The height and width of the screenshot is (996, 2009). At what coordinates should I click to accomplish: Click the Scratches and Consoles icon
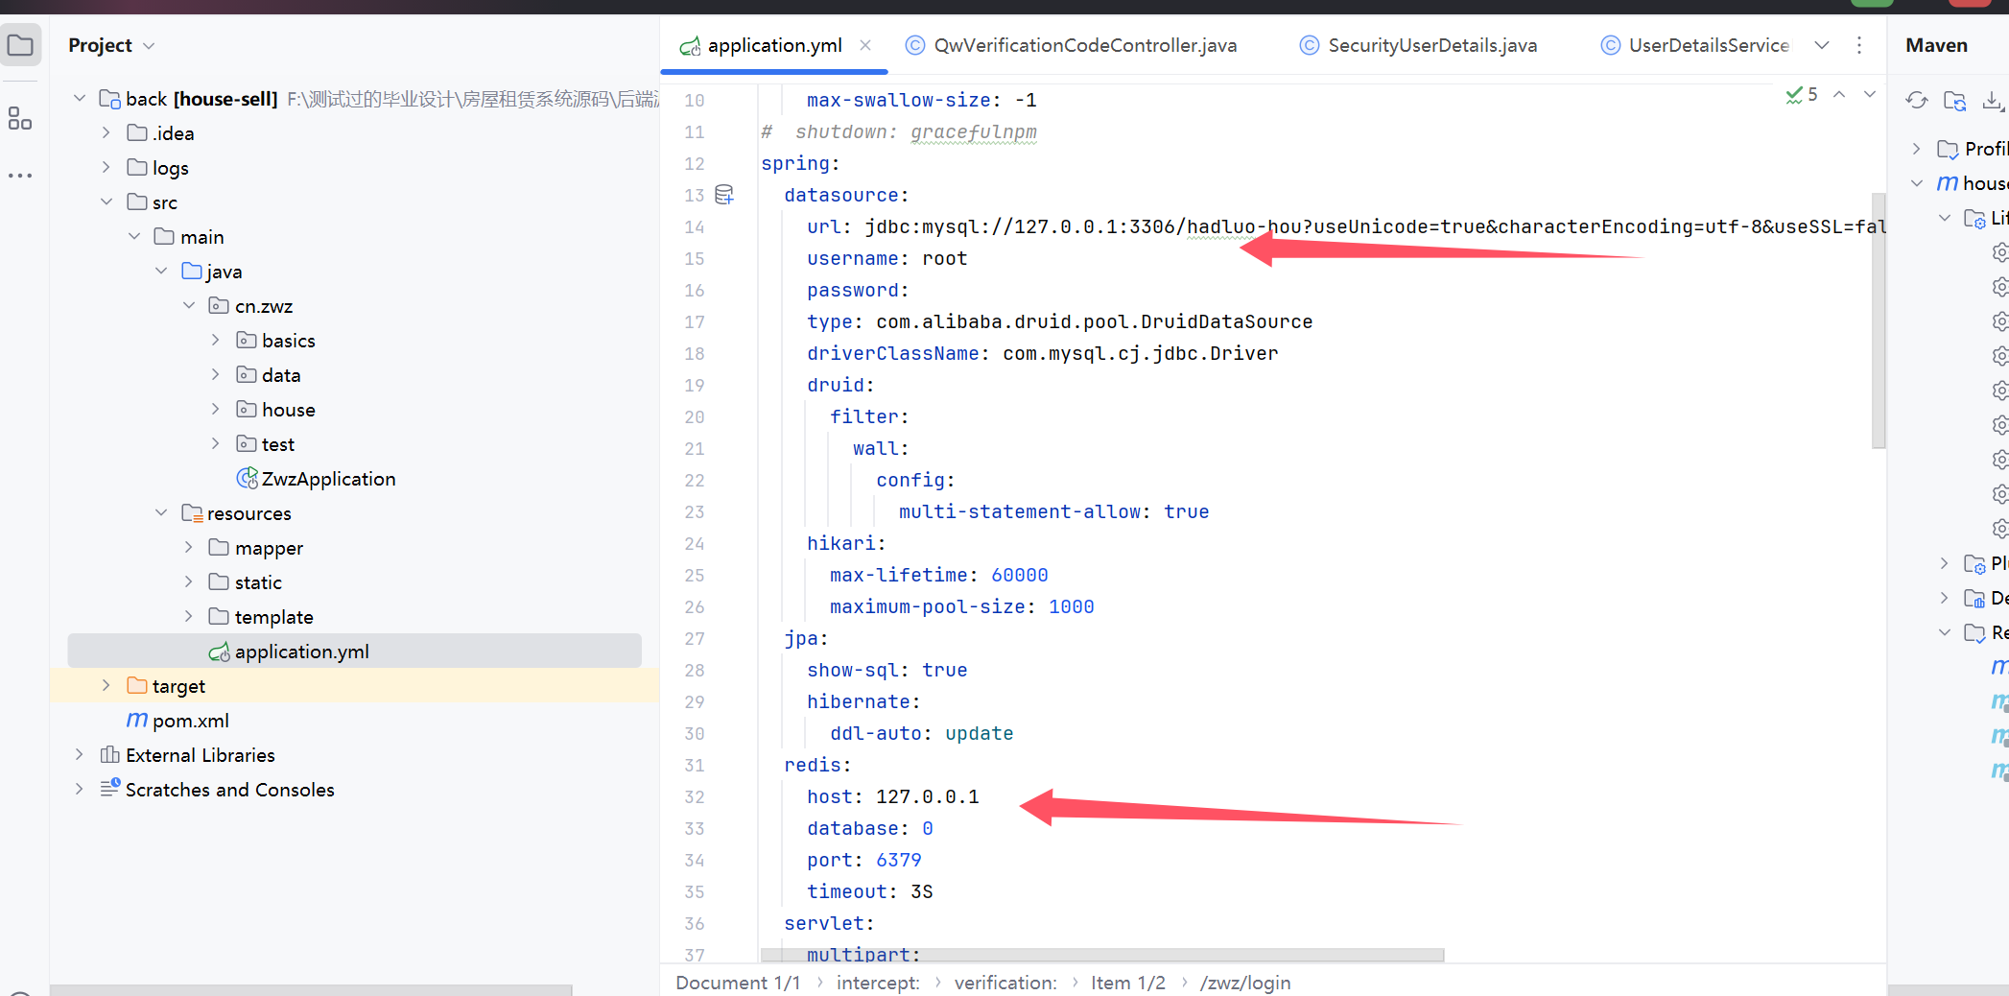(110, 789)
